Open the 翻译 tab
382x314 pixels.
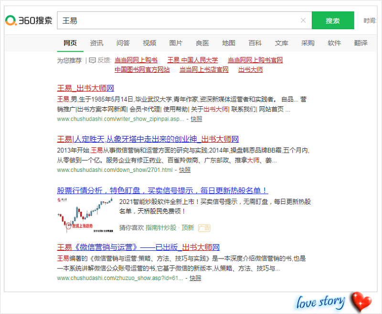pyautogui.click(x=361, y=43)
